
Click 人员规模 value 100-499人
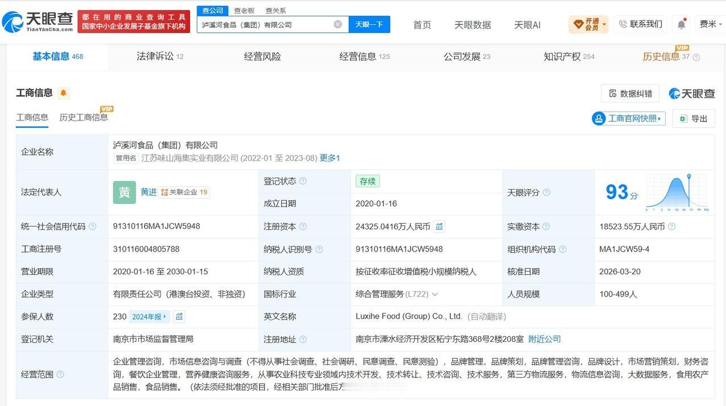pyautogui.click(x=618, y=294)
